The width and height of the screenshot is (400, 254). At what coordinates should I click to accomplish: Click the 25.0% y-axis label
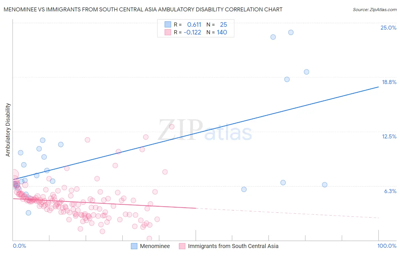pos(388,28)
